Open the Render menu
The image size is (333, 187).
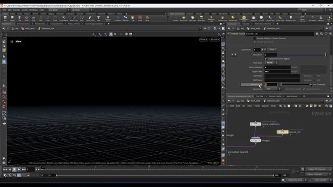coord(17,10)
